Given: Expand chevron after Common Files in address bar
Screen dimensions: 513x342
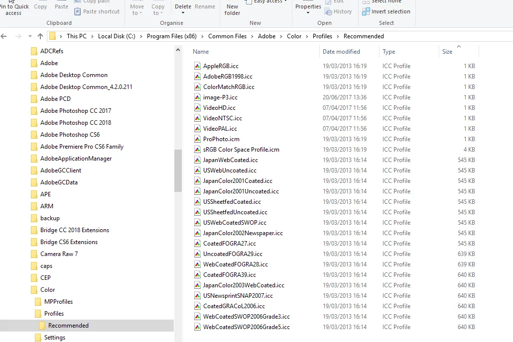Looking at the screenshot, I should pos(252,36).
